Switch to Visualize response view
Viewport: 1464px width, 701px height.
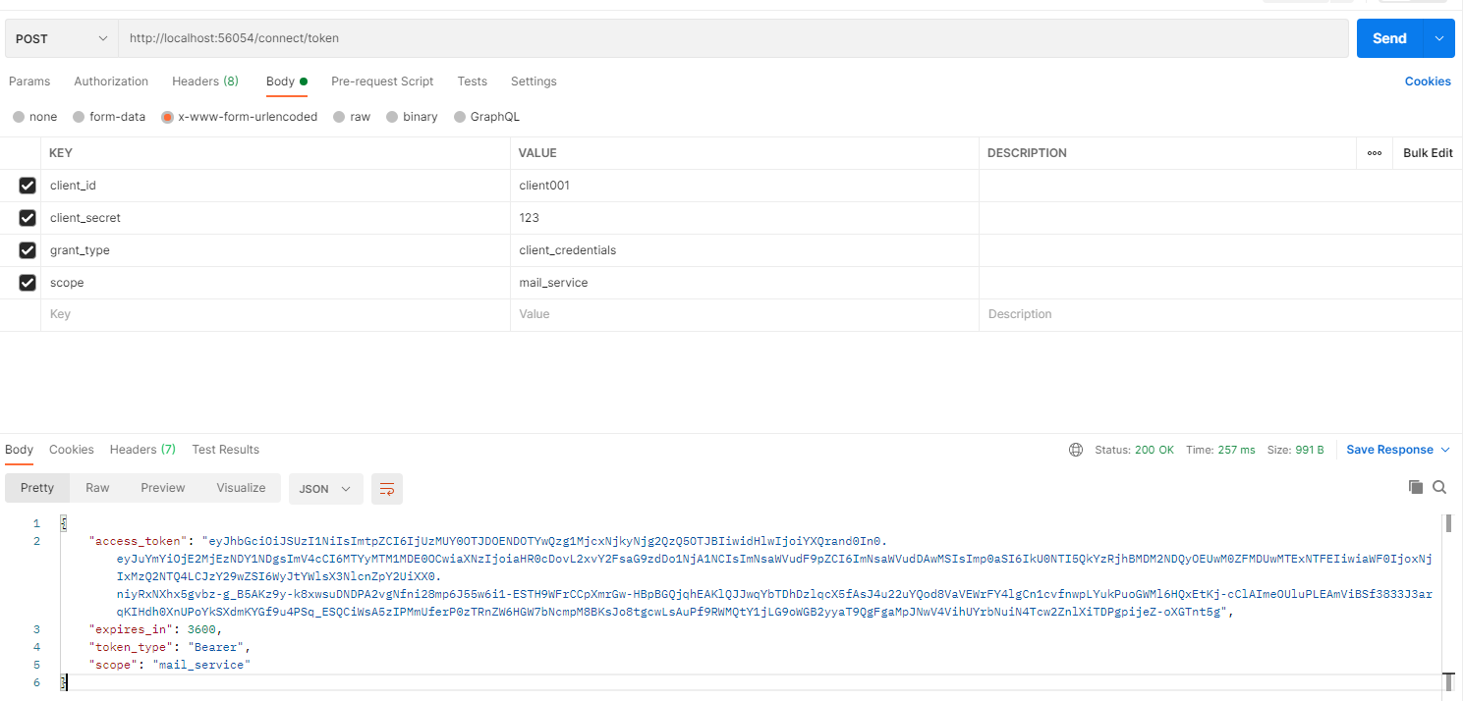pos(242,488)
